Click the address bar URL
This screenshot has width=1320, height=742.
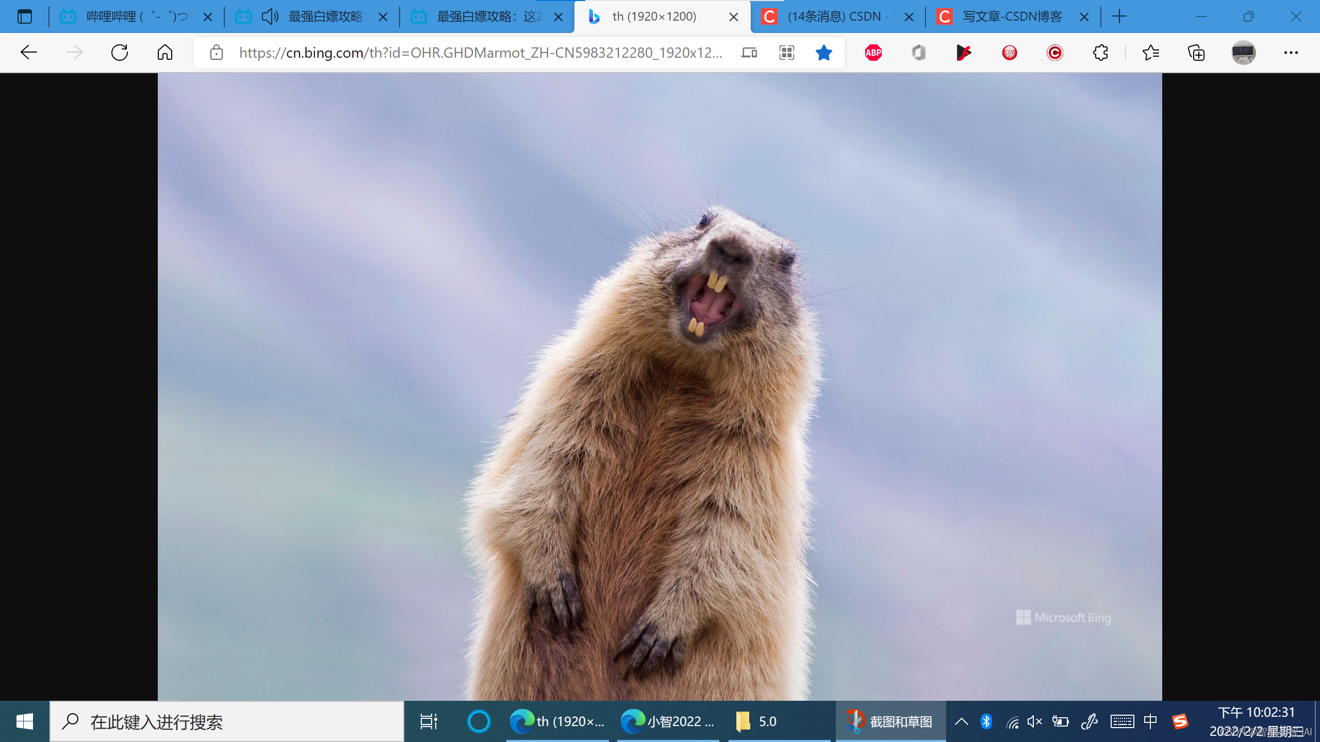tap(480, 53)
